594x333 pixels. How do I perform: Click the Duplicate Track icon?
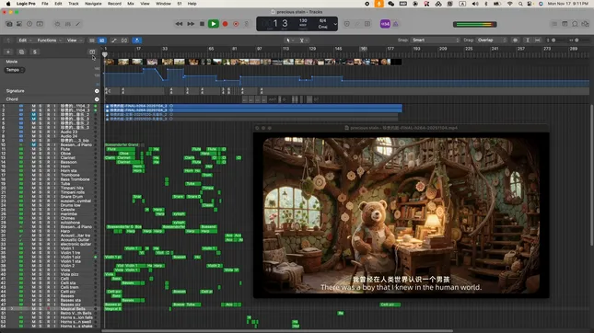21,52
